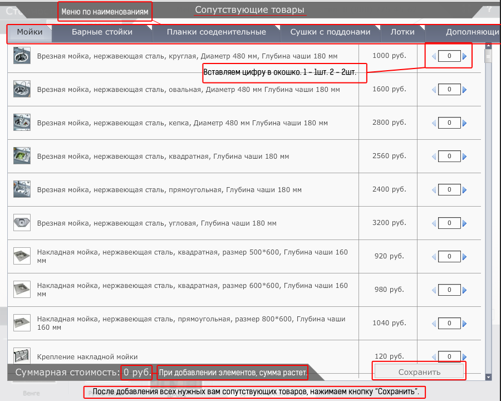Increase quantity of round sink with right arrow
The width and height of the screenshot is (501, 401).
tap(465, 56)
